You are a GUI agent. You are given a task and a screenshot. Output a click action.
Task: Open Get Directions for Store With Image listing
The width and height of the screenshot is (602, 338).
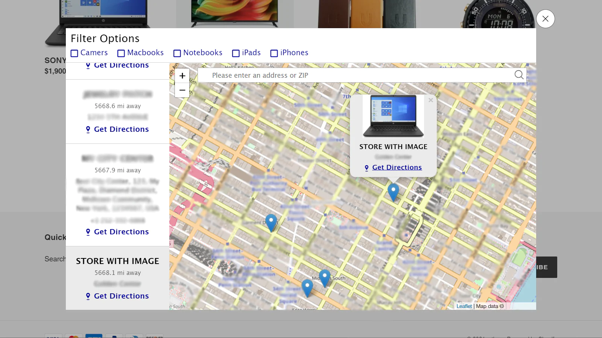tap(121, 296)
